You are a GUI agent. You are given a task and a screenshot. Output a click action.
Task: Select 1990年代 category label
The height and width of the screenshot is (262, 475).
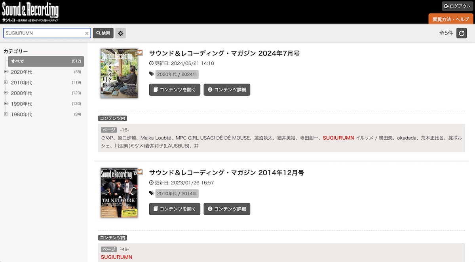pyautogui.click(x=21, y=104)
